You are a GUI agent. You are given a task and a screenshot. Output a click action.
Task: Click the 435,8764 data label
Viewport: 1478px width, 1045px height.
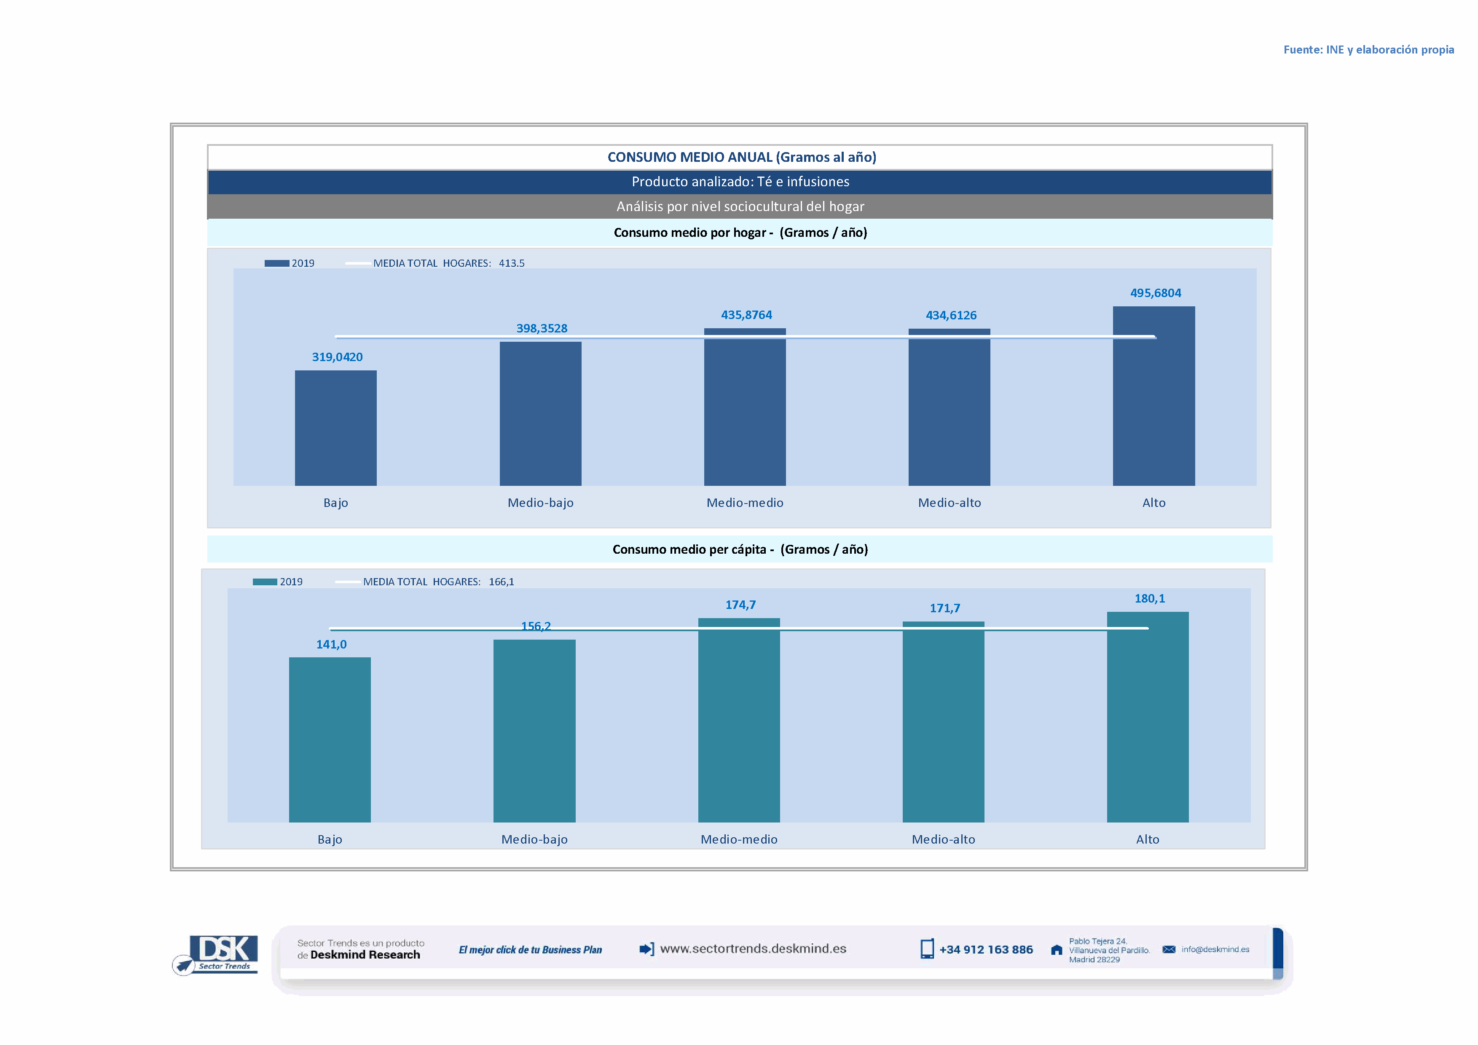746,315
